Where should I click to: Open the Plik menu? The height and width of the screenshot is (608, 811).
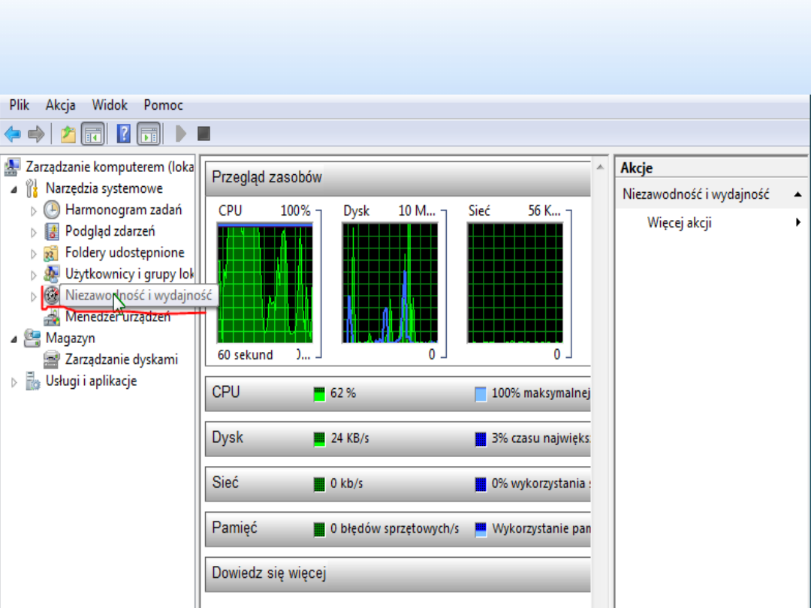[x=20, y=105]
